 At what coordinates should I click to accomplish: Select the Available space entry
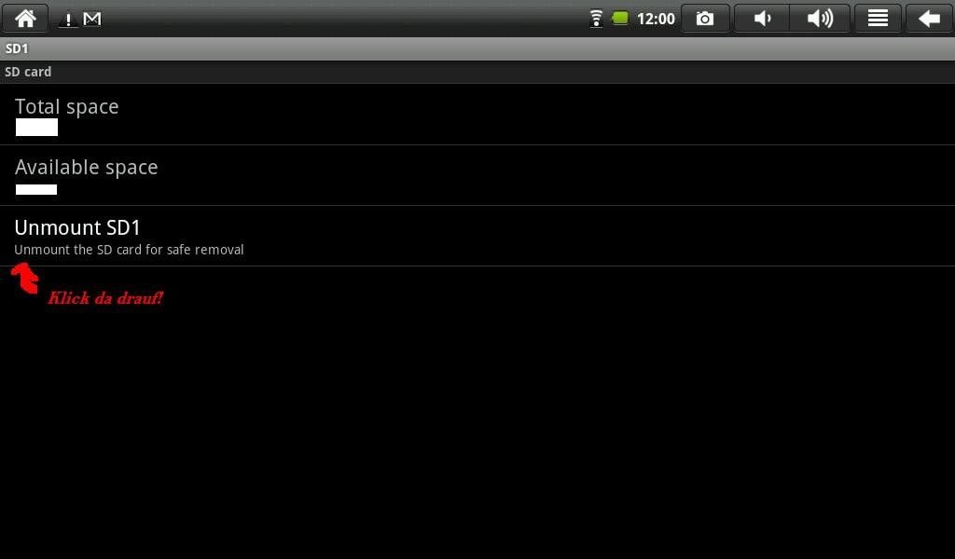coord(477,175)
